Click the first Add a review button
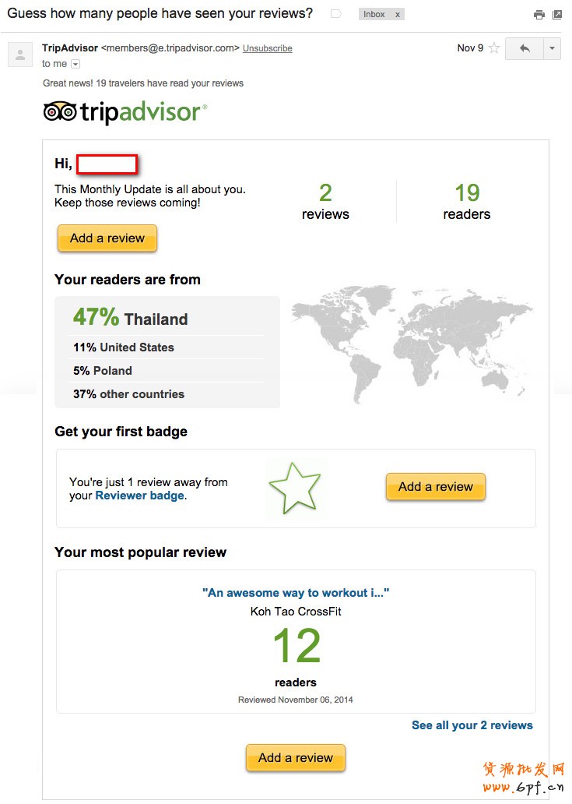 coord(107,238)
